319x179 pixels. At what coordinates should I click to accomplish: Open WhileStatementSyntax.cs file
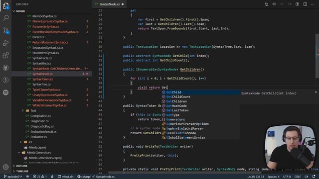tap(49, 105)
